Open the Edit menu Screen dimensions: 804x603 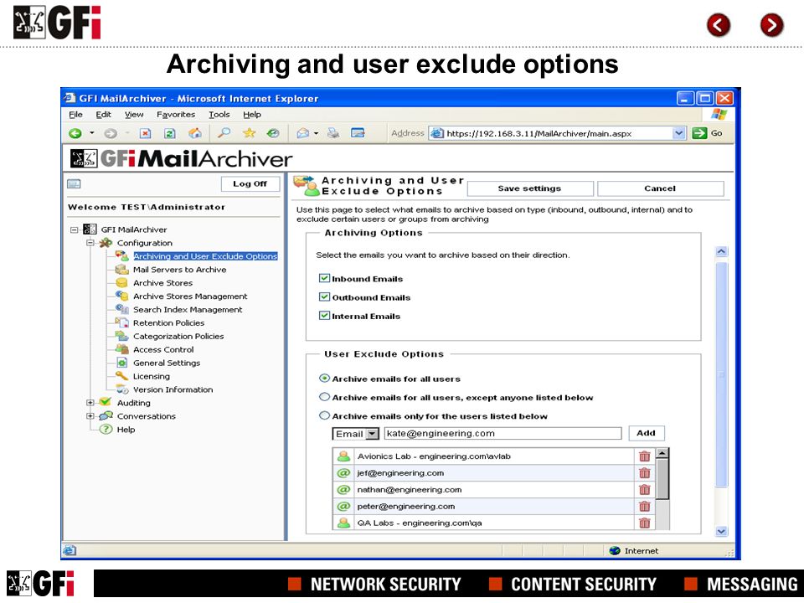pyautogui.click(x=104, y=115)
